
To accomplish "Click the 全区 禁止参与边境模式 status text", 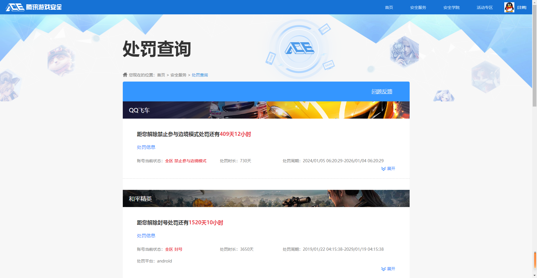I will (x=186, y=161).
